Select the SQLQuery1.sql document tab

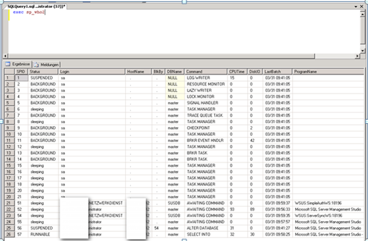pyautogui.click(x=36, y=7)
